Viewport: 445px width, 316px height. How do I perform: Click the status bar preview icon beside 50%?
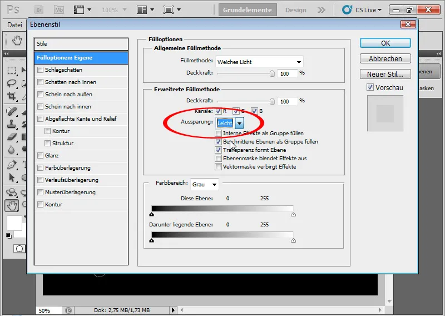[68, 310]
